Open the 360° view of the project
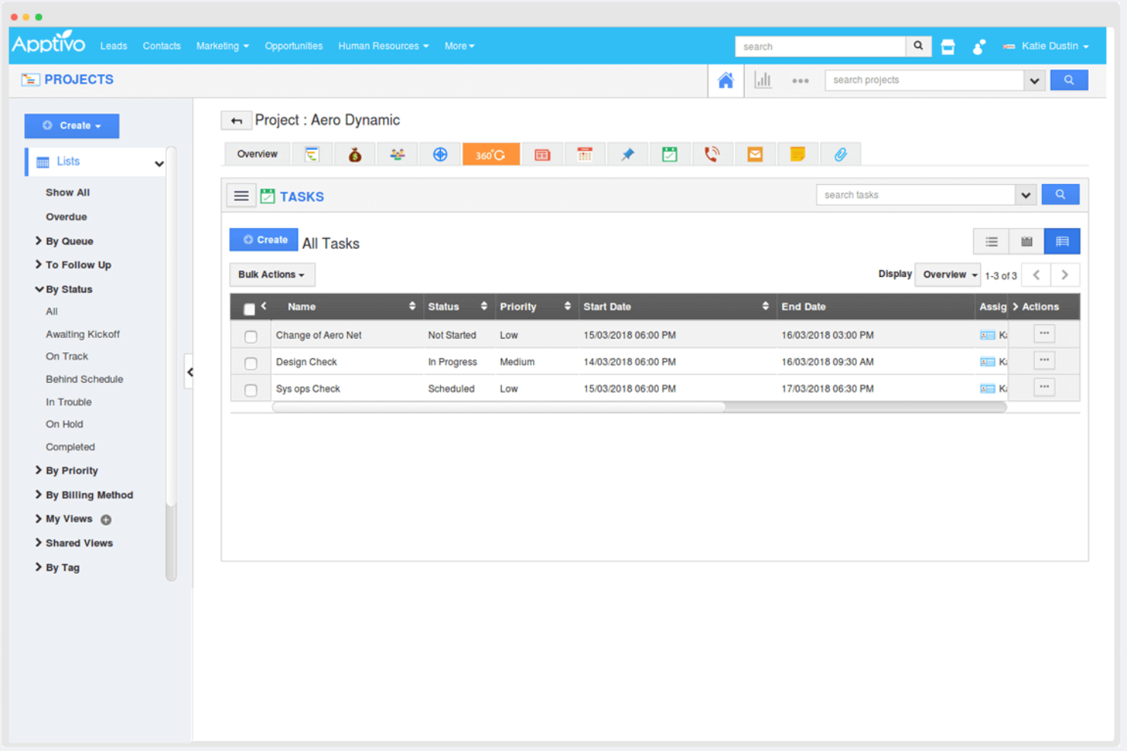 [x=491, y=154]
